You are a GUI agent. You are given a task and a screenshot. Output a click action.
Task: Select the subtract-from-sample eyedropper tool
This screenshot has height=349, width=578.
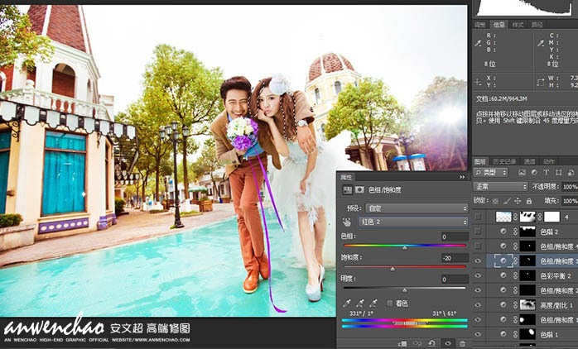pos(373,303)
